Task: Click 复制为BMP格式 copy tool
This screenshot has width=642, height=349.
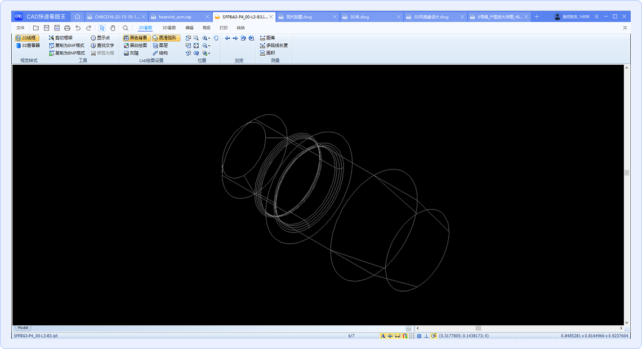Action: click(x=66, y=53)
